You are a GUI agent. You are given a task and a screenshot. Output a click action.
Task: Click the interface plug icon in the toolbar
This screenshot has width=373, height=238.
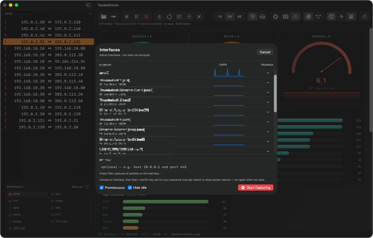point(113,17)
